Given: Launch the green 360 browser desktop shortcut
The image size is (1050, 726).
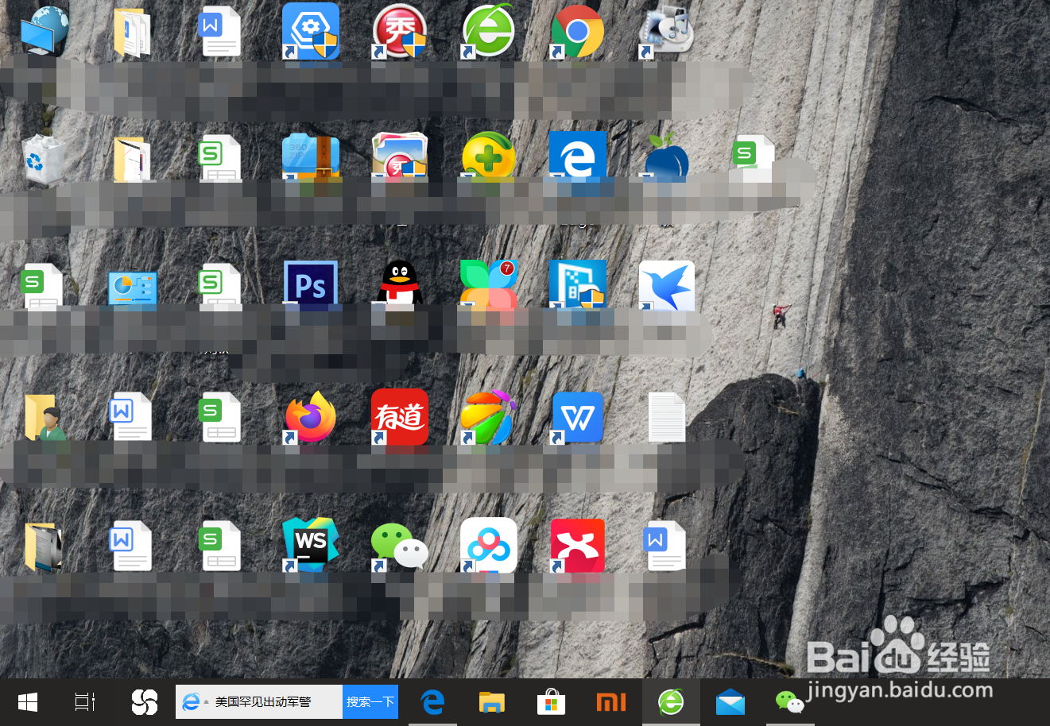Looking at the screenshot, I should tap(488, 32).
